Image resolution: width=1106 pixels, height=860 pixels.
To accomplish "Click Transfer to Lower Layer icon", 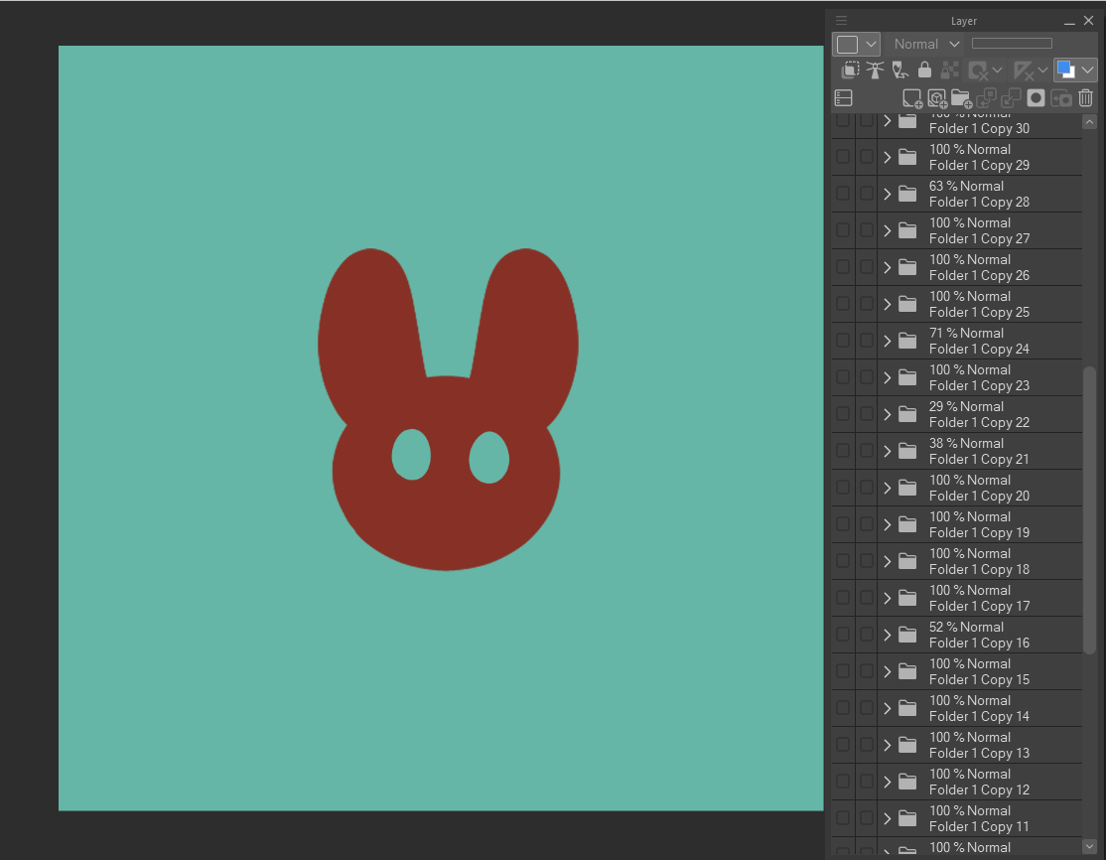I will 986,98.
